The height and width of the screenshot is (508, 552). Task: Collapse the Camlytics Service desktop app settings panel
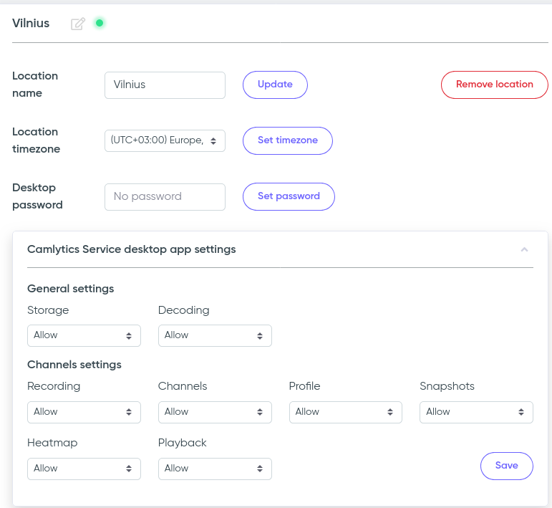[524, 250]
